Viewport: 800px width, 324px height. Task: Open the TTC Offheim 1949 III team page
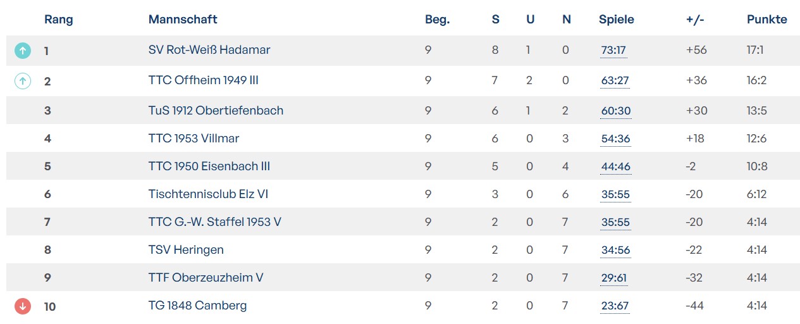click(x=203, y=80)
